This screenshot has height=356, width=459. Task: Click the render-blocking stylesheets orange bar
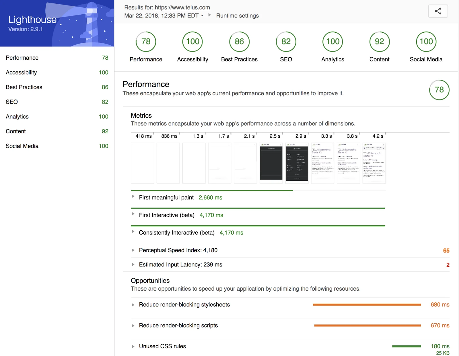pyautogui.click(x=367, y=305)
